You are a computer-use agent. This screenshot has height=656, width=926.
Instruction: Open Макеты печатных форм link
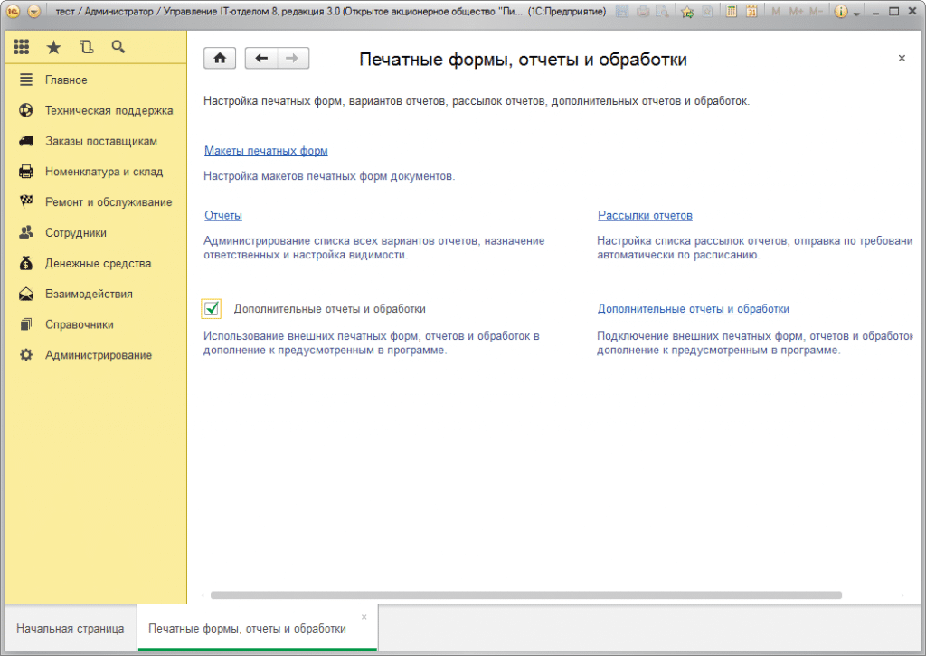click(266, 150)
